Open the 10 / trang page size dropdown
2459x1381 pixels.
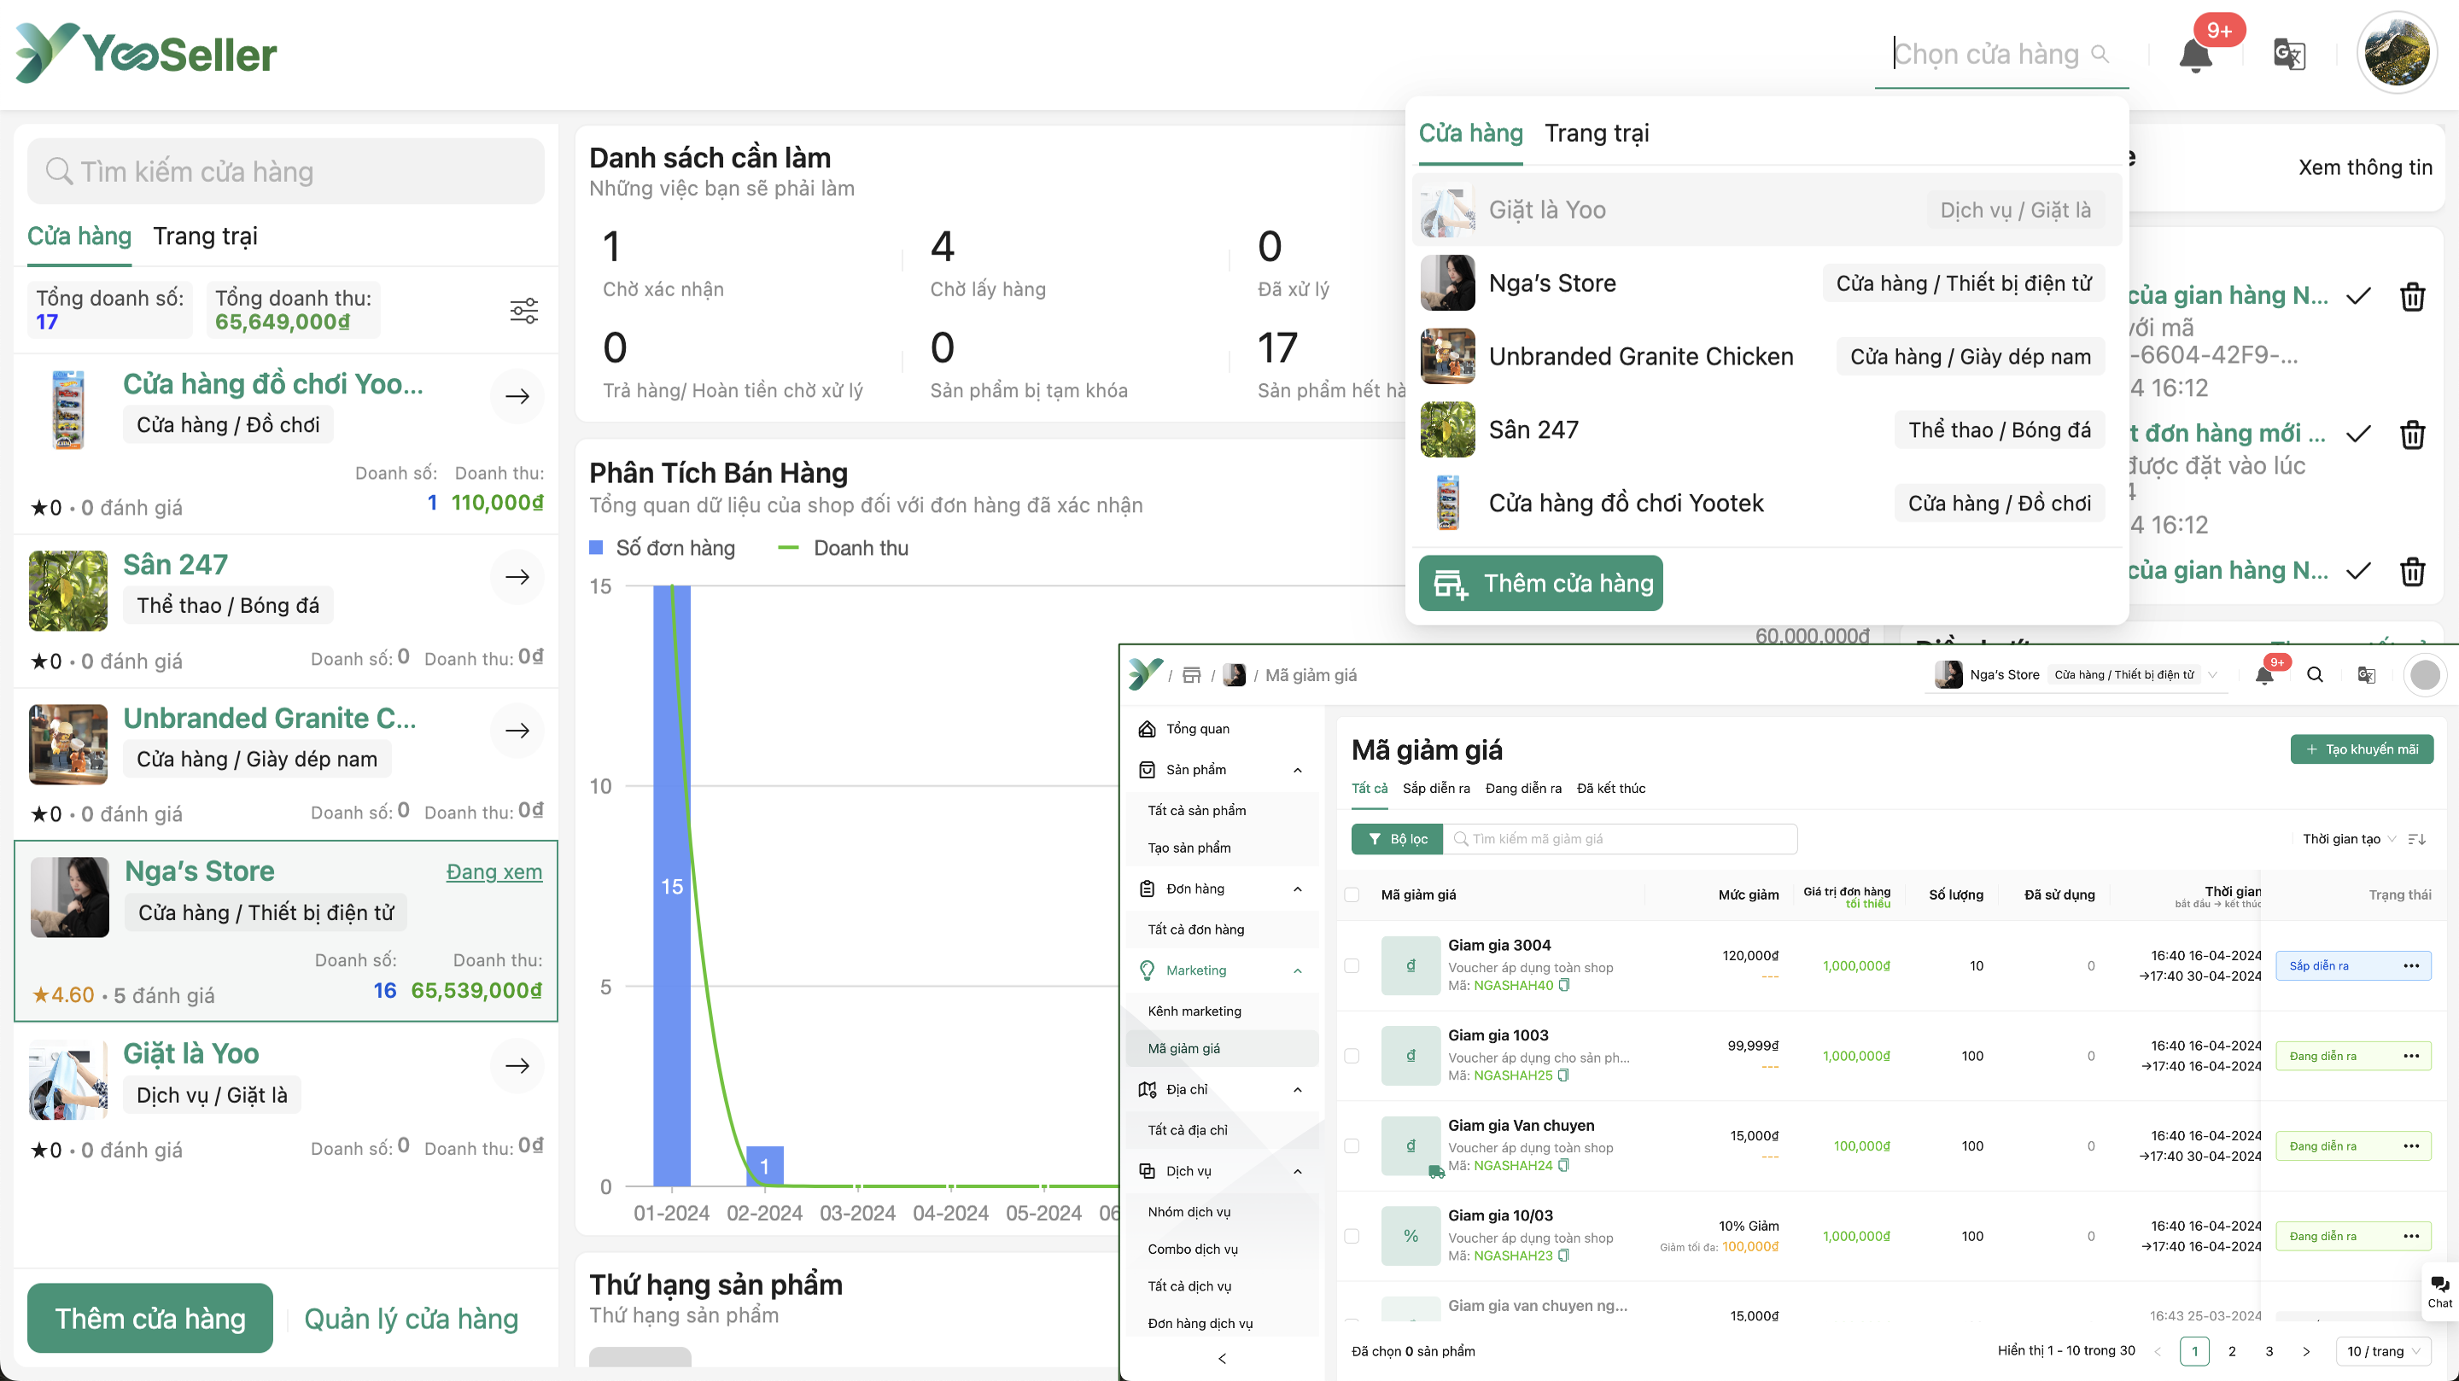(2384, 1350)
